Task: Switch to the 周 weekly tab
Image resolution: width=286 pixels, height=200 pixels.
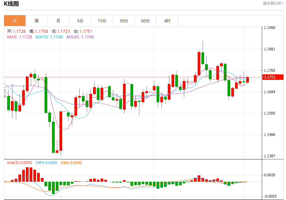Action: (36, 21)
